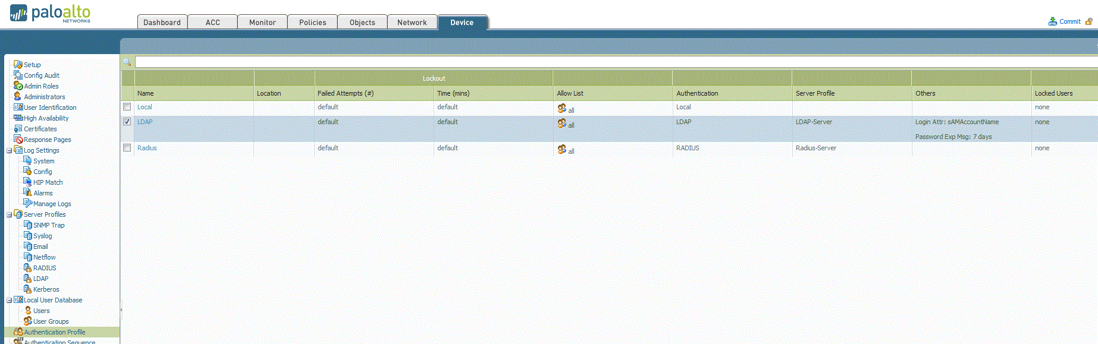Click the RADIUS server profile icon
Viewport: 1098px width, 344px height.
[x=27, y=267]
